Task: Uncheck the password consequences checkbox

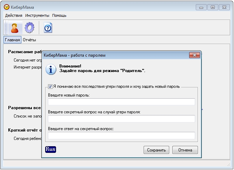Action: (x=50, y=86)
